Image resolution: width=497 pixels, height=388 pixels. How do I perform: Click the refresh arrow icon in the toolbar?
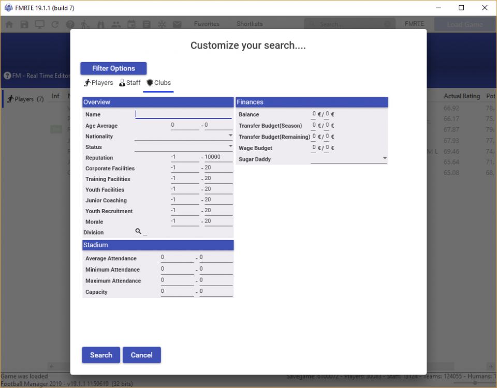[x=55, y=24]
